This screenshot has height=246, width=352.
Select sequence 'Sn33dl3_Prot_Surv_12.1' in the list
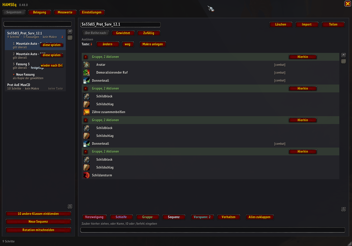tap(35, 35)
